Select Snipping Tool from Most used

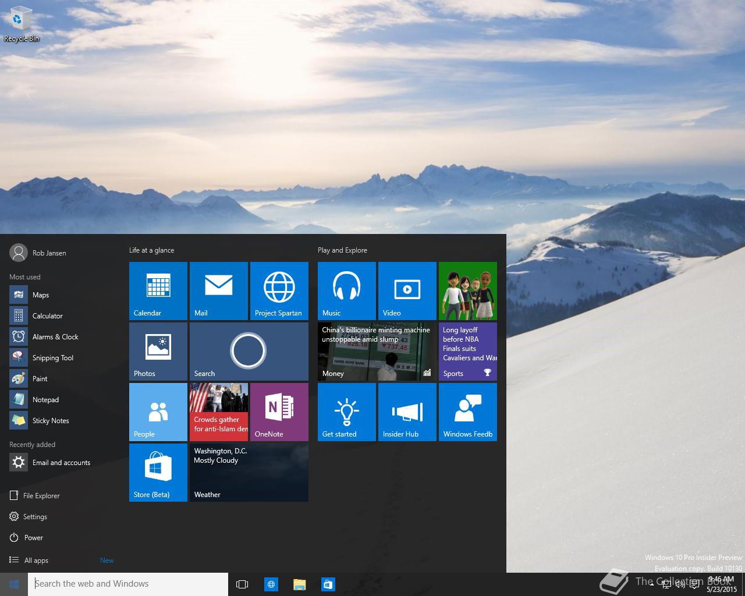[x=52, y=358]
